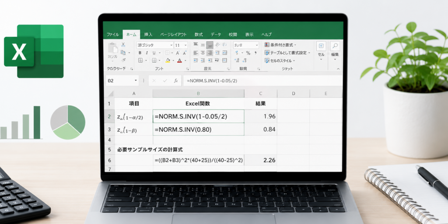
Task: Open the Fill Color dropdown arrow
Action: [173, 60]
